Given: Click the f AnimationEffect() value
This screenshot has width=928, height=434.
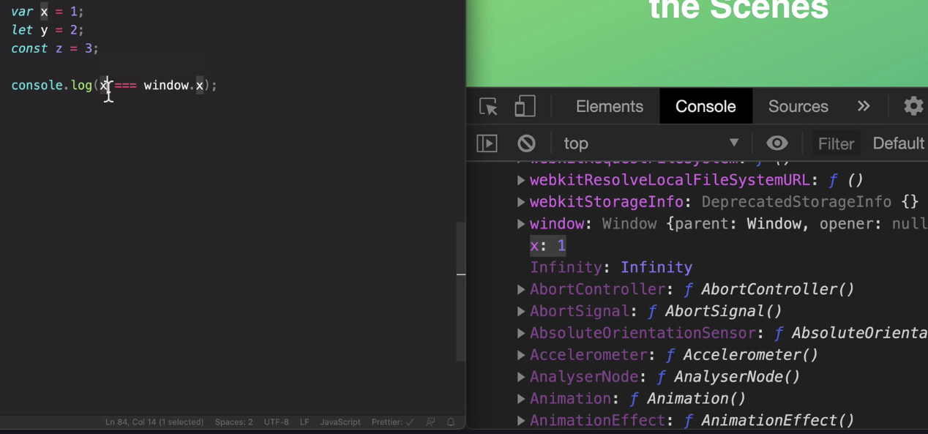Looking at the screenshot, I should pos(770,421).
